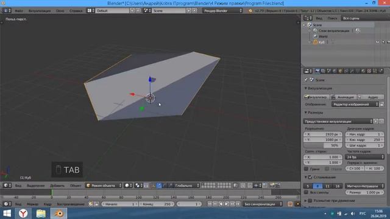Screen dimensions: 390x219
Task: Click the Blender icon in Windows taskbar
Action: tap(59, 214)
